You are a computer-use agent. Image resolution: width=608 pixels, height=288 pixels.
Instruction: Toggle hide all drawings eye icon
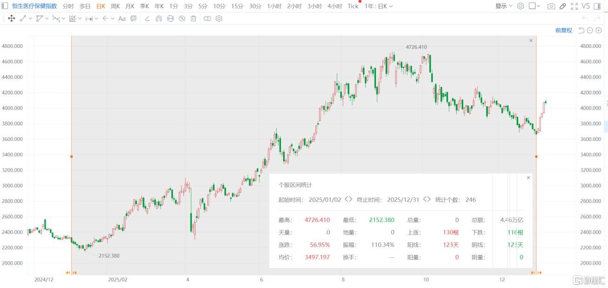182,19
